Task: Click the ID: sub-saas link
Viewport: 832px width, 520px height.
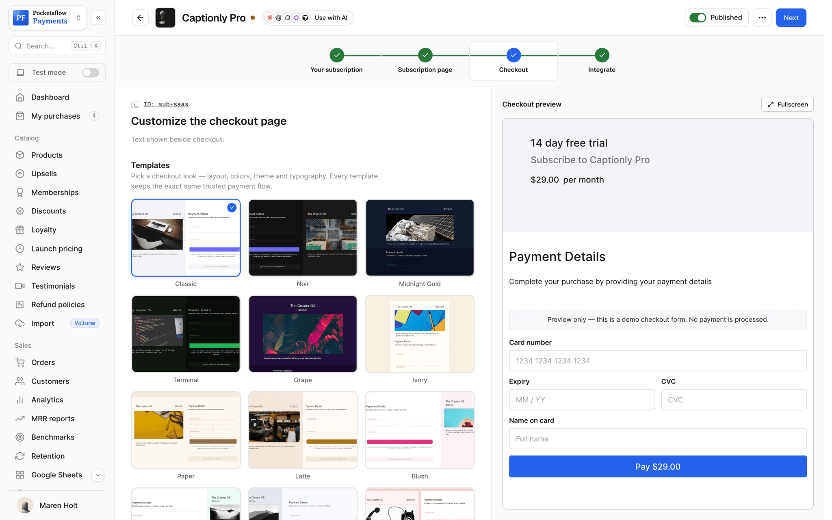Action: [166, 104]
